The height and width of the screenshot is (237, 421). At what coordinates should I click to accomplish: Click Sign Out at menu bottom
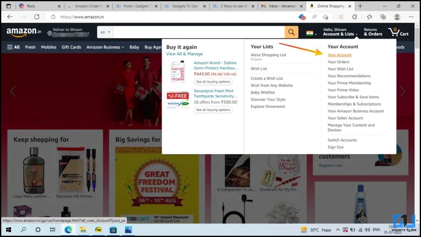coord(335,147)
